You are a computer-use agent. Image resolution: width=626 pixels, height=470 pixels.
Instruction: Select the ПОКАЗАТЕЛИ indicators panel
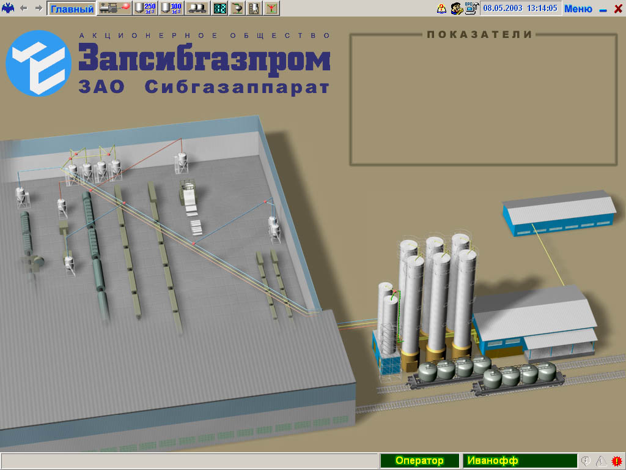pos(484,99)
